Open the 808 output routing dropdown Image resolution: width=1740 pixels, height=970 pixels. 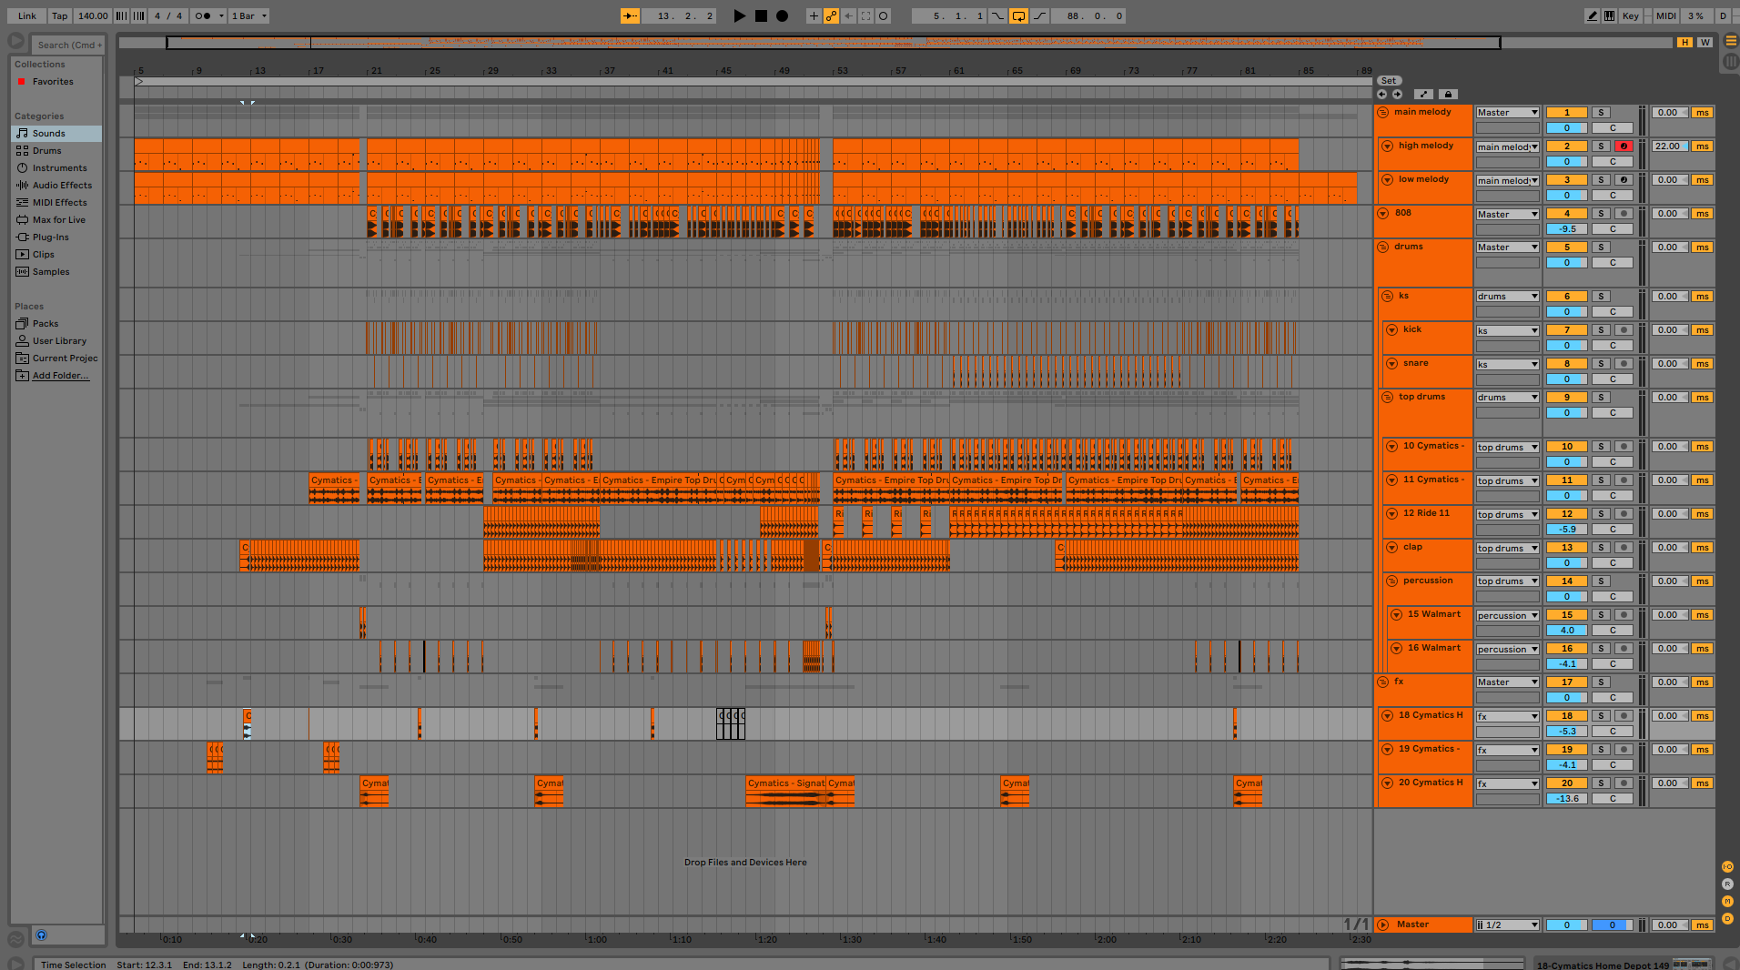(1507, 214)
